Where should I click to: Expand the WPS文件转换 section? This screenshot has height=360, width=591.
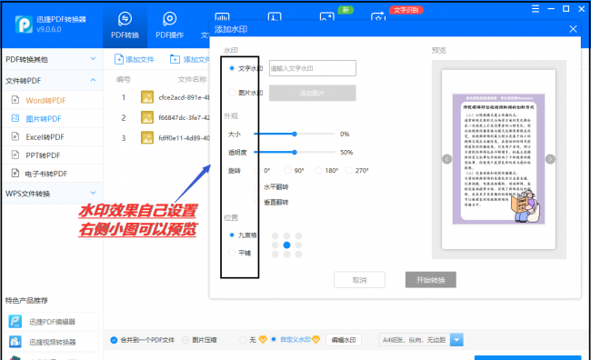pyautogui.click(x=52, y=194)
